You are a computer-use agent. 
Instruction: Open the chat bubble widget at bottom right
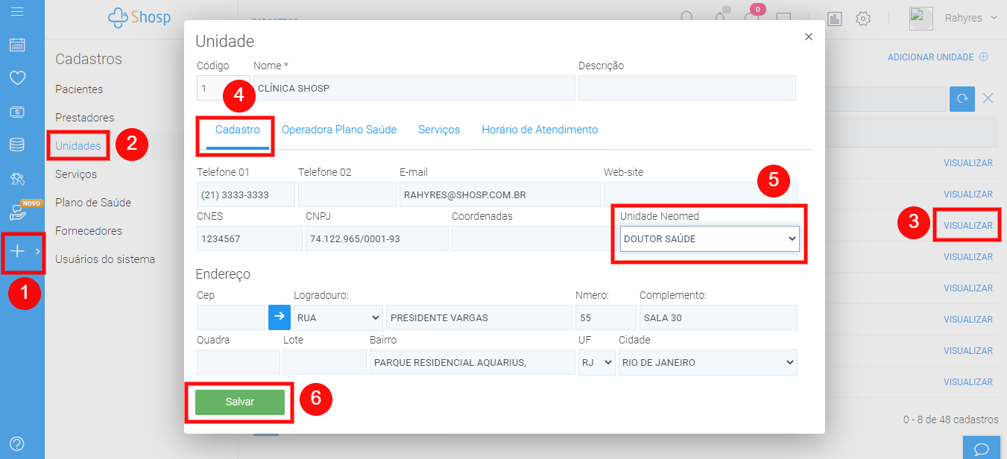982,448
